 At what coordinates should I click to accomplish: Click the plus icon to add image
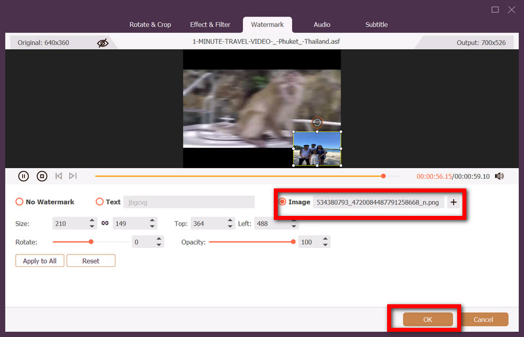tap(453, 202)
